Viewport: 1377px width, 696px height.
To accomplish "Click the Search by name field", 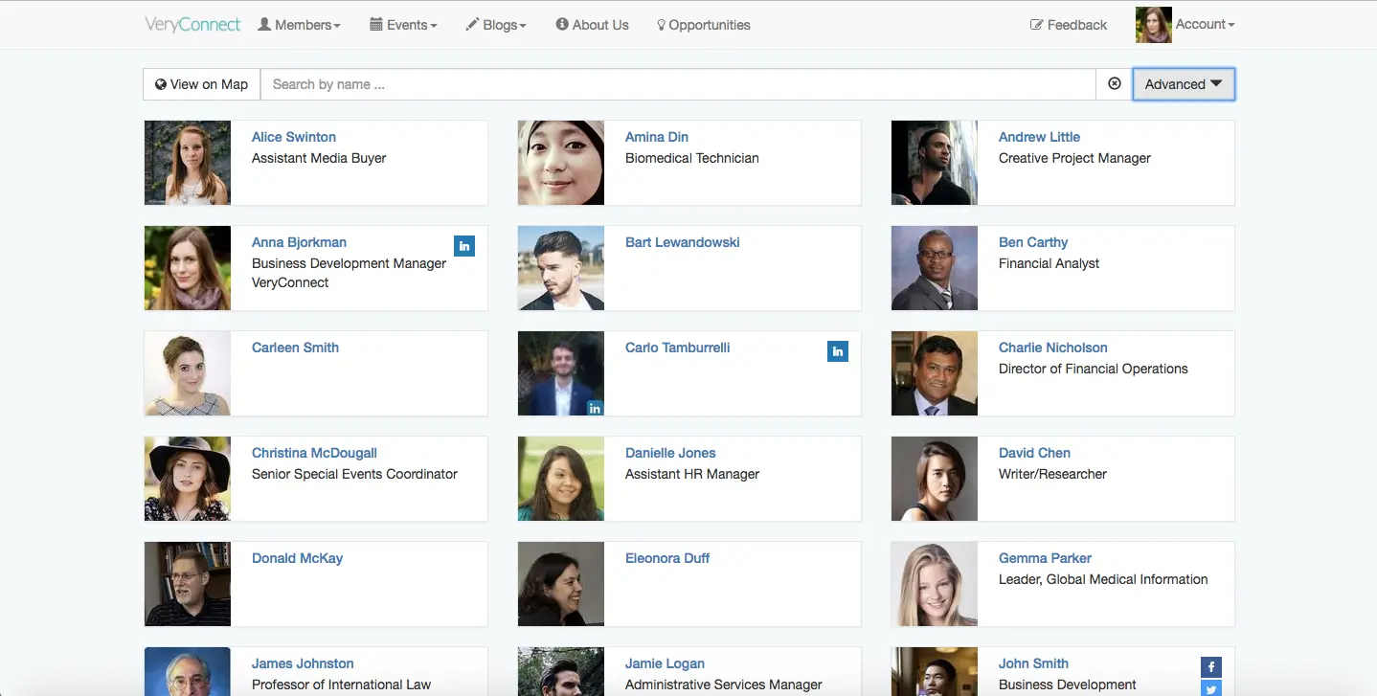I will [678, 84].
